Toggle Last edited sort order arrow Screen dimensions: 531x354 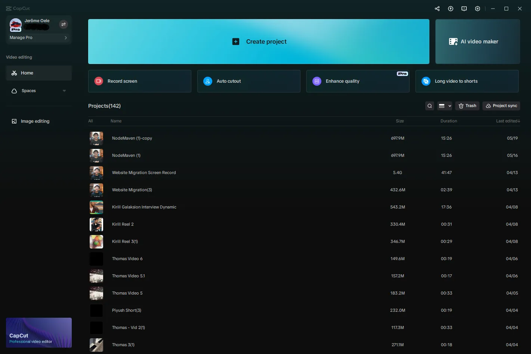(519, 121)
